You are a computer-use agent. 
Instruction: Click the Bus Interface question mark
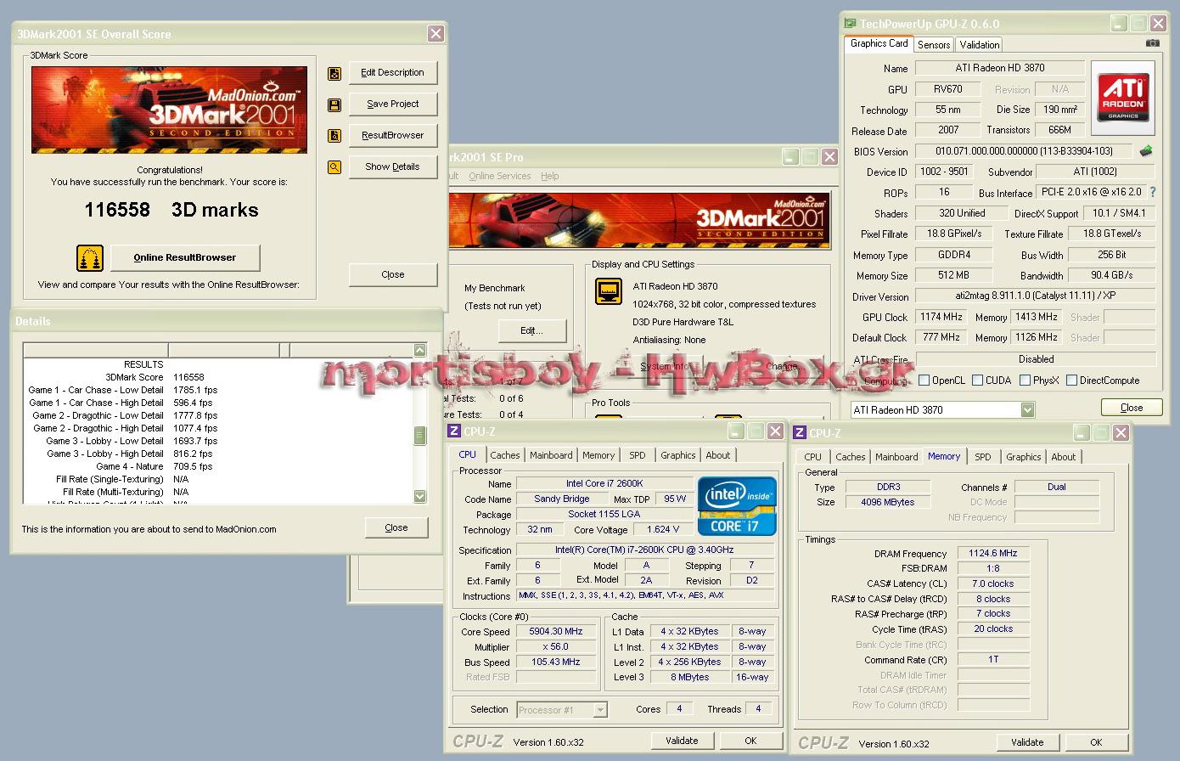(x=1152, y=193)
